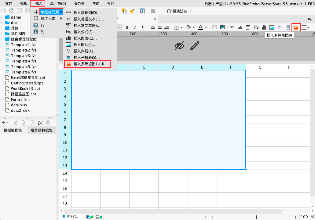Click the insert slash line toolbar icon
The width and height of the screenshot is (315, 220).
click(280, 27)
